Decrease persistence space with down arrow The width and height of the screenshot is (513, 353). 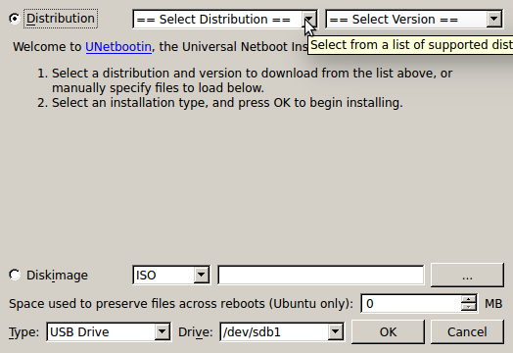469,308
